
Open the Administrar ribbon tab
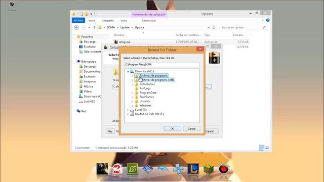pos(148,21)
